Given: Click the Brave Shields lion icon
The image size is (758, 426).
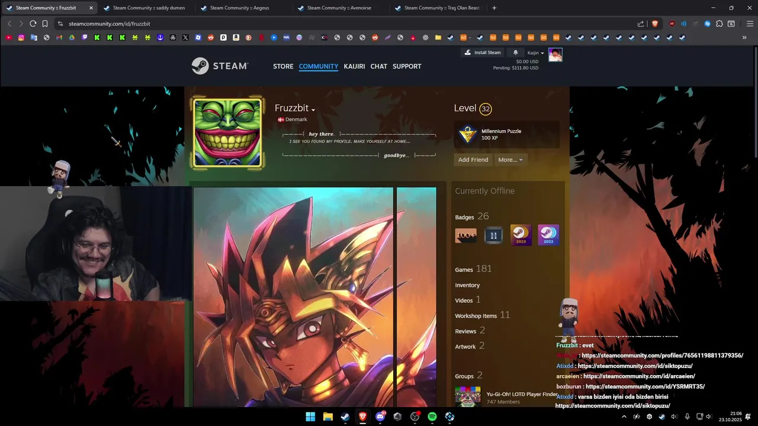Looking at the screenshot, I should pos(655,24).
